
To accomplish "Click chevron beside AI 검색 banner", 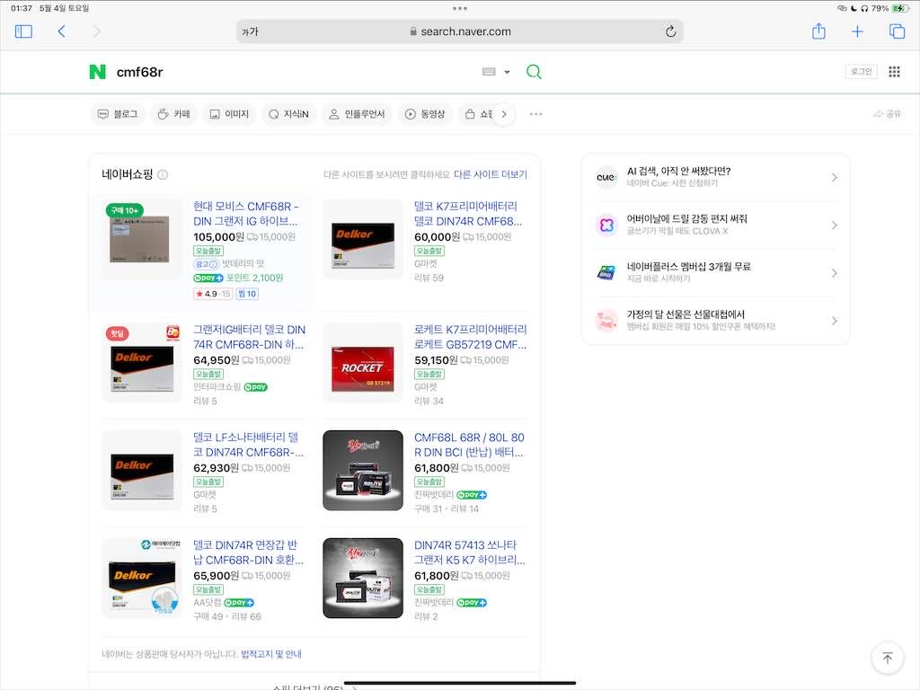I will pyautogui.click(x=835, y=177).
